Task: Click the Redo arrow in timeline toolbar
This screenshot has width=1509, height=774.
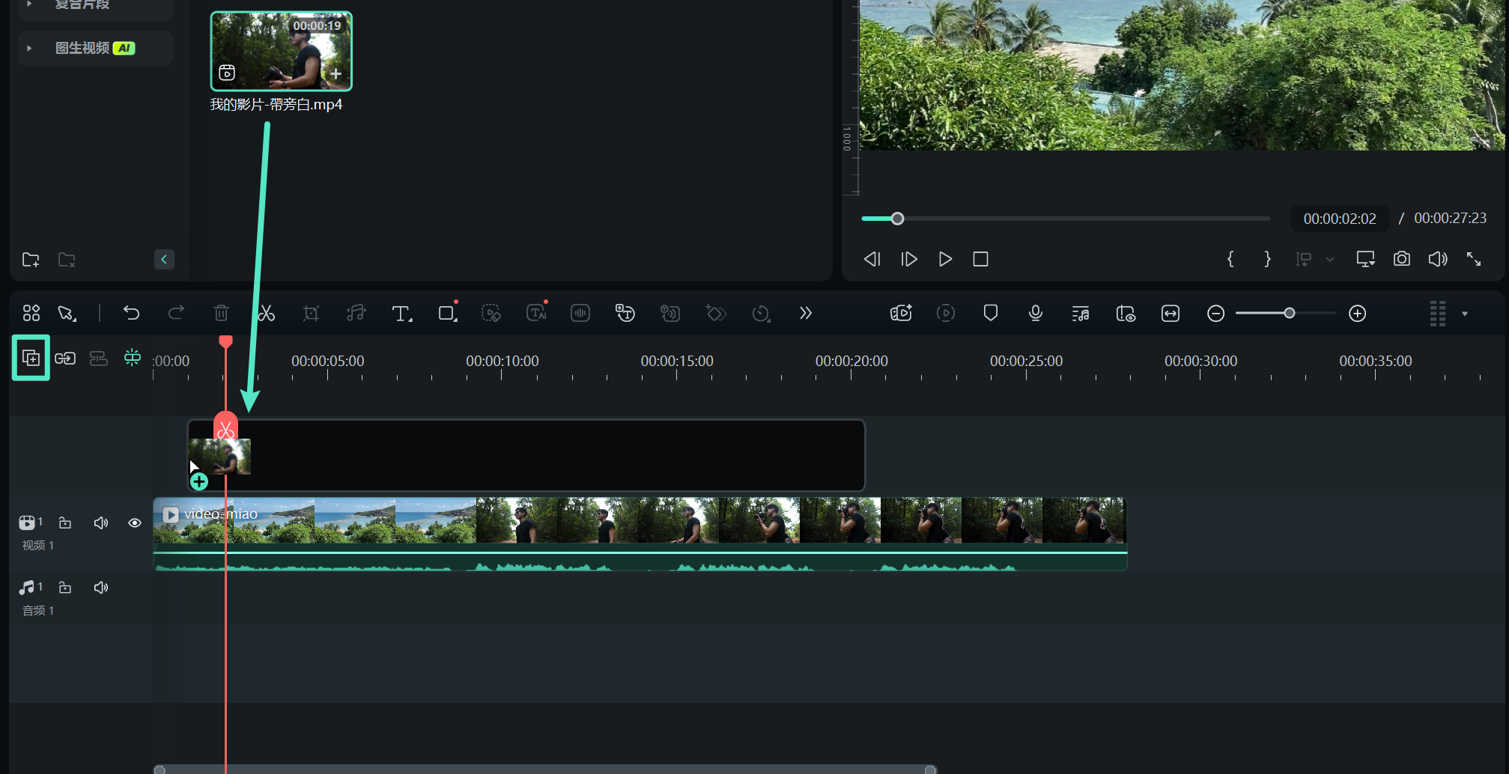Action: click(x=176, y=313)
